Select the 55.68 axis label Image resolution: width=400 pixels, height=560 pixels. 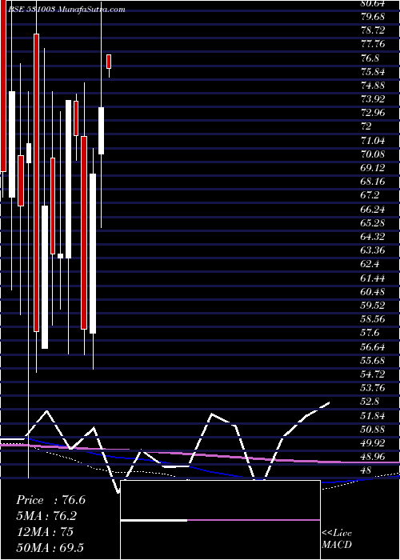374,360
